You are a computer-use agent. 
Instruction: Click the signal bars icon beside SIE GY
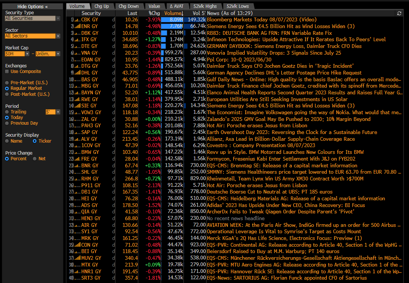click(x=78, y=106)
